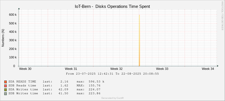Viewport: 225px width, 101px height.
Task: Click the SDA READS TIME orange swatch
Action: (x=6, y=82)
